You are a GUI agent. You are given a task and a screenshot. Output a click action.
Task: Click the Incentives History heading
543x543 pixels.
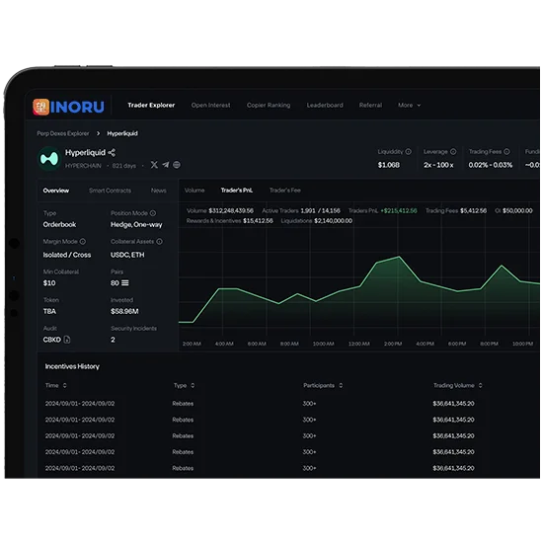[x=72, y=366]
